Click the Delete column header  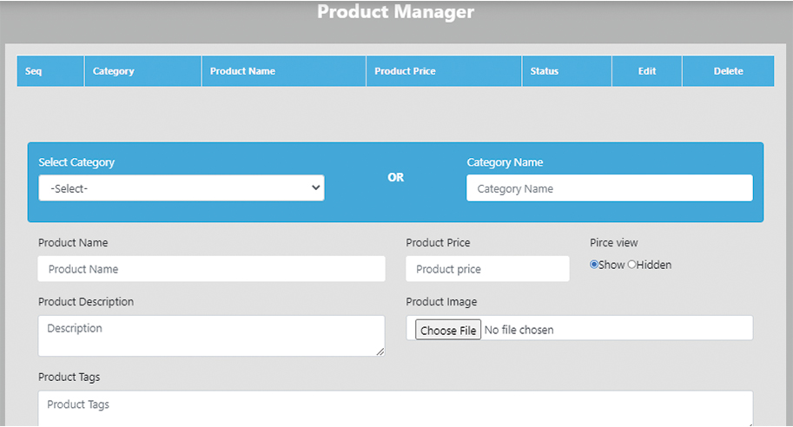pyautogui.click(x=728, y=71)
